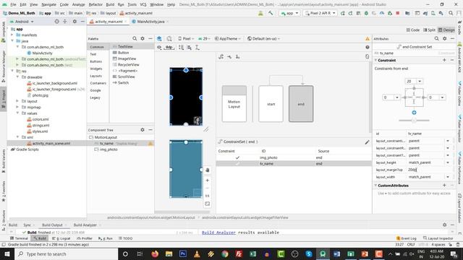The width and height of the screenshot is (463, 260).
Task: Adjust the constraint bias slider
Action: [414, 121]
